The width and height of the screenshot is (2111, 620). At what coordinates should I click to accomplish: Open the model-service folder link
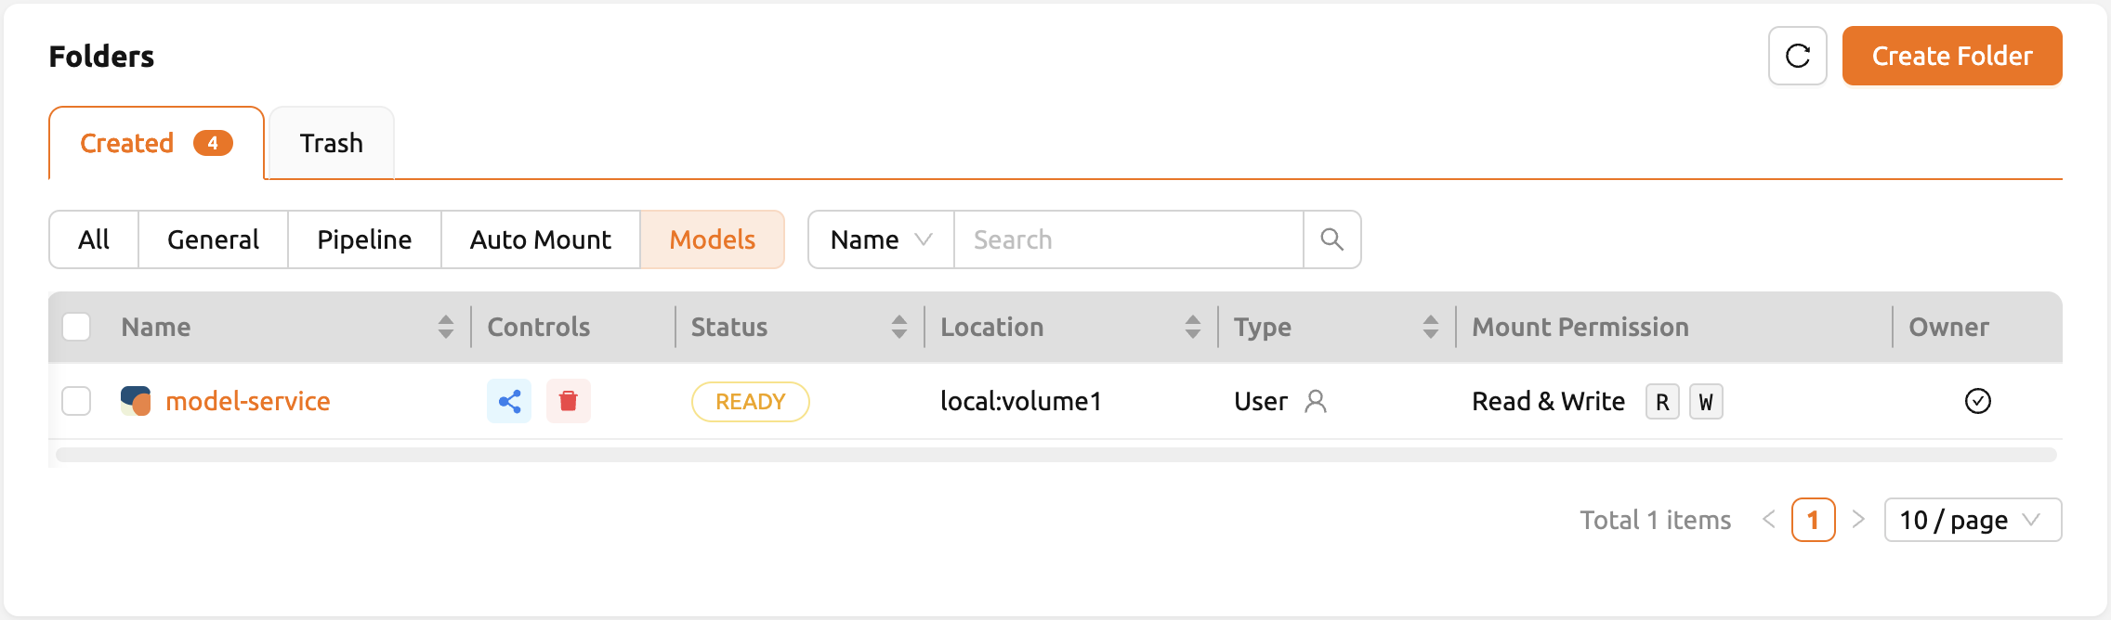(x=248, y=401)
